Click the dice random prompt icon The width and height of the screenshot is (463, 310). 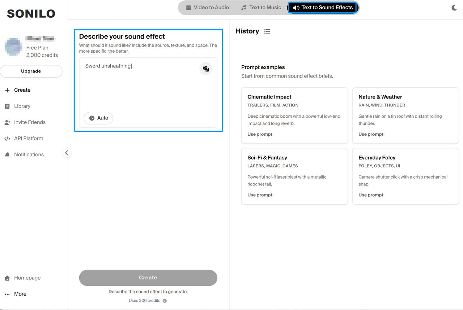(206, 69)
